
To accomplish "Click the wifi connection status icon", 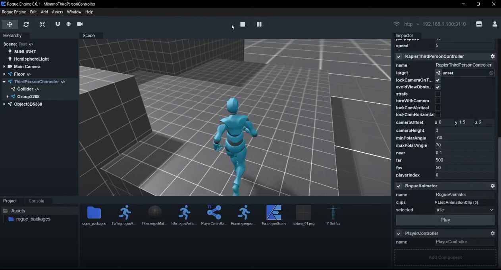I will tap(396, 24).
